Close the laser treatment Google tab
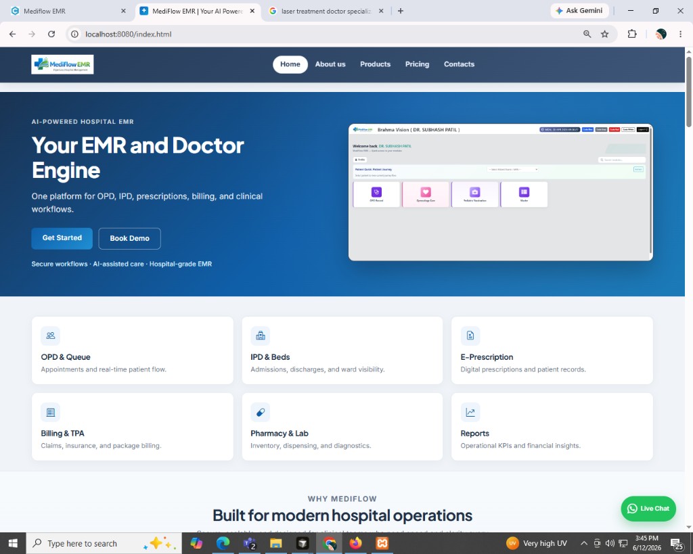 (381, 11)
